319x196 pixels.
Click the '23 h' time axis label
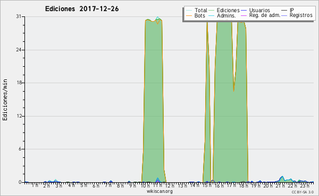pyautogui.click(x=305, y=185)
